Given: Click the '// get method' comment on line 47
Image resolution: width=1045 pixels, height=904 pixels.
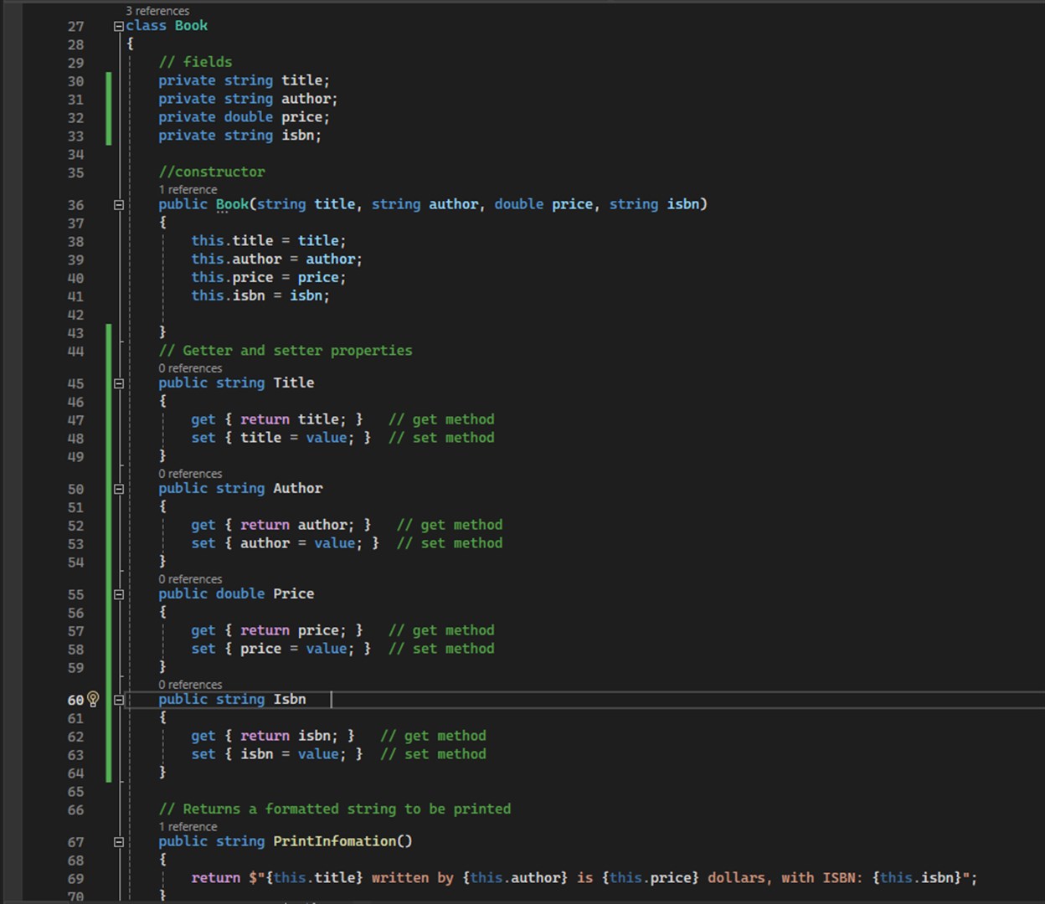Looking at the screenshot, I should coord(441,419).
